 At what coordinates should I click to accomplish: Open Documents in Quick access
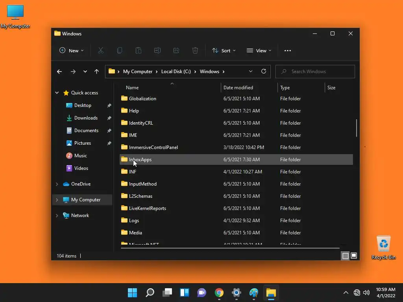[x=86, y=131]
